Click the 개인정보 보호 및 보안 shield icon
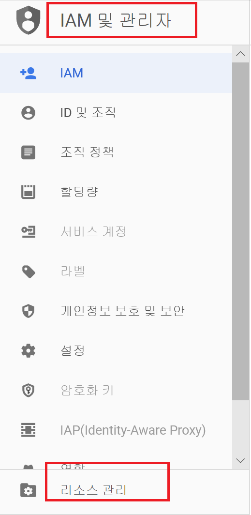The image size is (251, 515). (28, 311)
